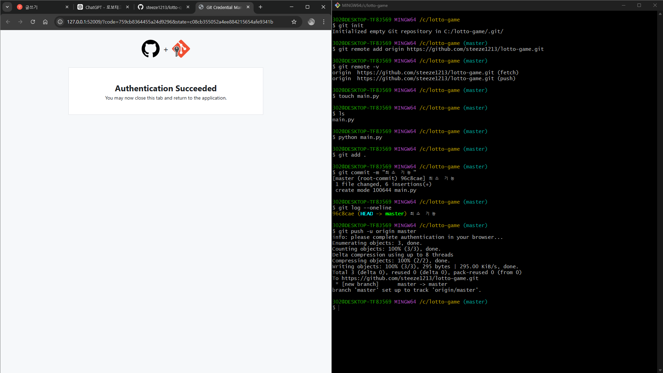Bookmark this page with the star

[294, 22]
